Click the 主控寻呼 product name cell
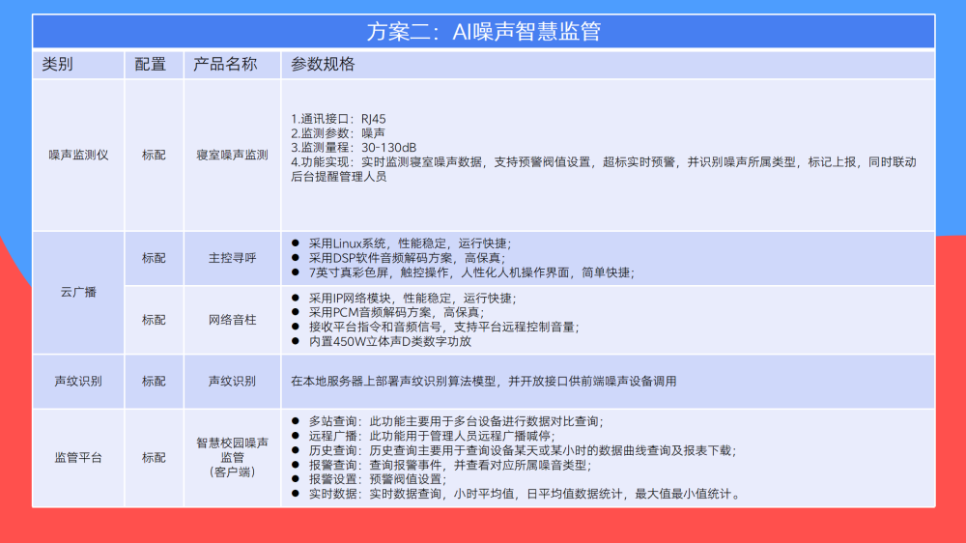The image size is (966, 543). (x=232, y=258)
